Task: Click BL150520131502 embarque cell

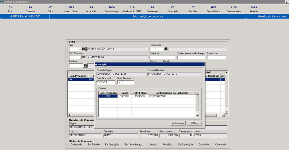Action: point(171,96)
